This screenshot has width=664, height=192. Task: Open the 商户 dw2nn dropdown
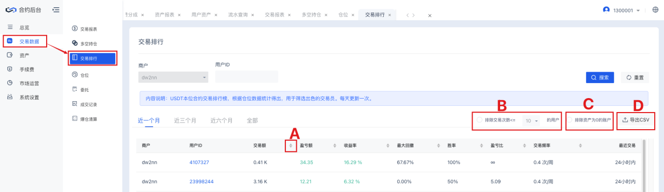(173, 77)
